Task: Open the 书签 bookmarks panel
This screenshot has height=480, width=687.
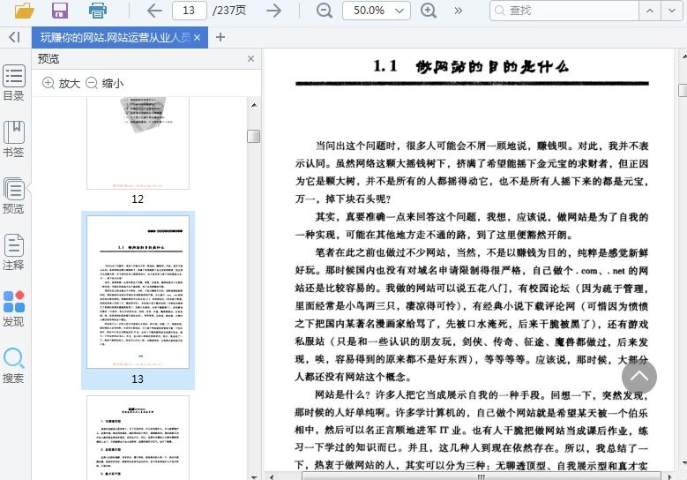Action: 13,139
